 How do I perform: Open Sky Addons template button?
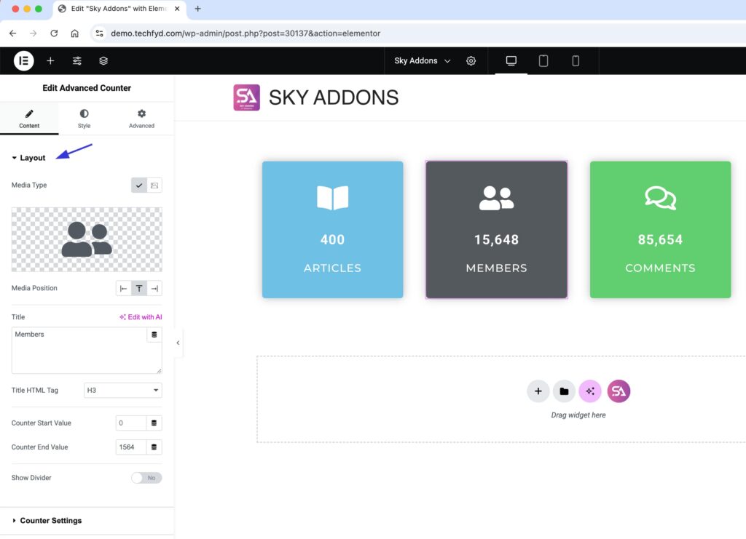click(x=619, y=391)
